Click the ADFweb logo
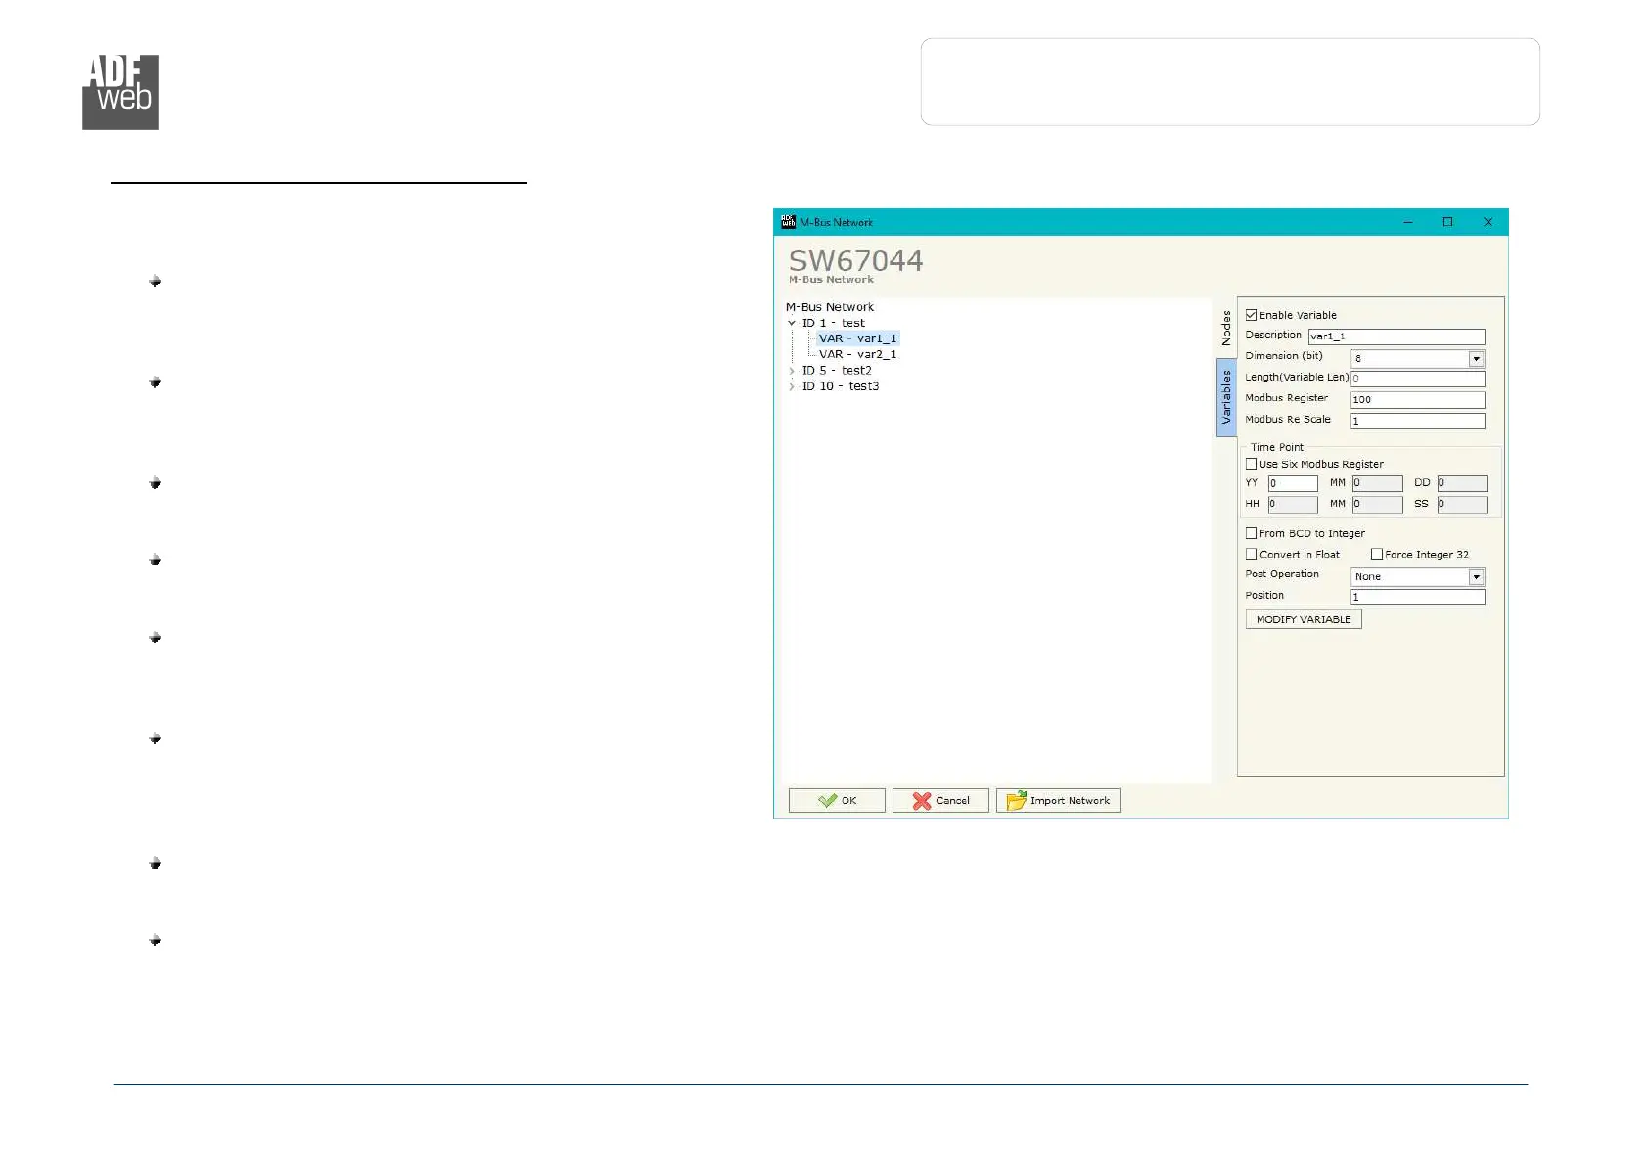Viewport: 1648px width, 1164px height. click(120, 92)
